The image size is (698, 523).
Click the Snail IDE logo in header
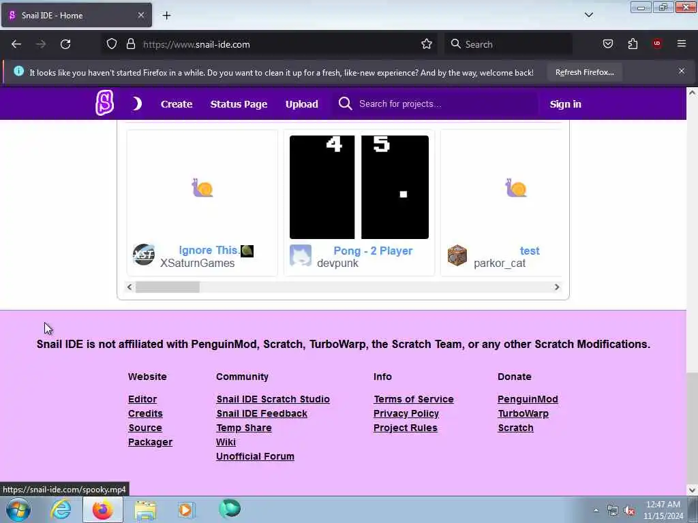pyautogui.click(x=104, y=104)
